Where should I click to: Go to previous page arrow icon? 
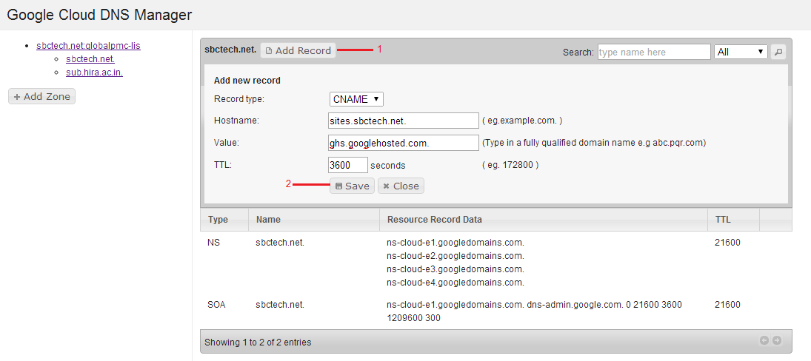764,340
